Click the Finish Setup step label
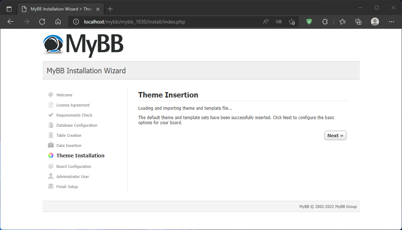This screenshot has height=230, width=402. (67, 187)
